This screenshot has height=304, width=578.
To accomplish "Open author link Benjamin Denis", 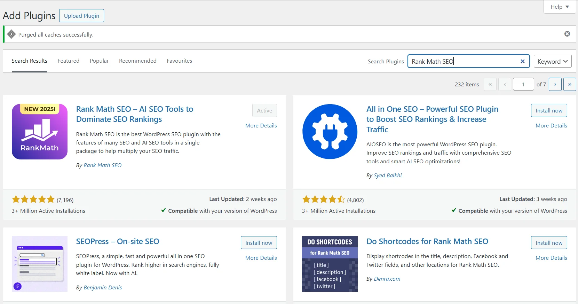I will click(103, 288).
